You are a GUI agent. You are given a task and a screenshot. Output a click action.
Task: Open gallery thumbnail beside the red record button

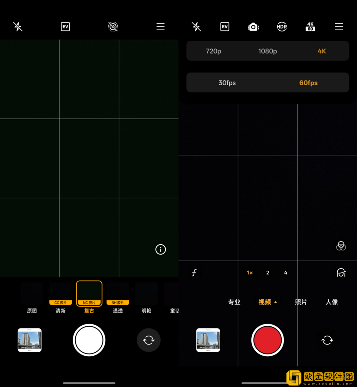(x=208, y=340)
